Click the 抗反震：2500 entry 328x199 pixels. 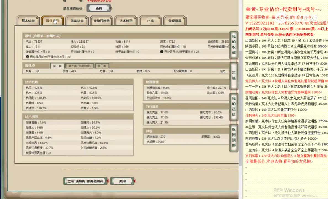155,142
